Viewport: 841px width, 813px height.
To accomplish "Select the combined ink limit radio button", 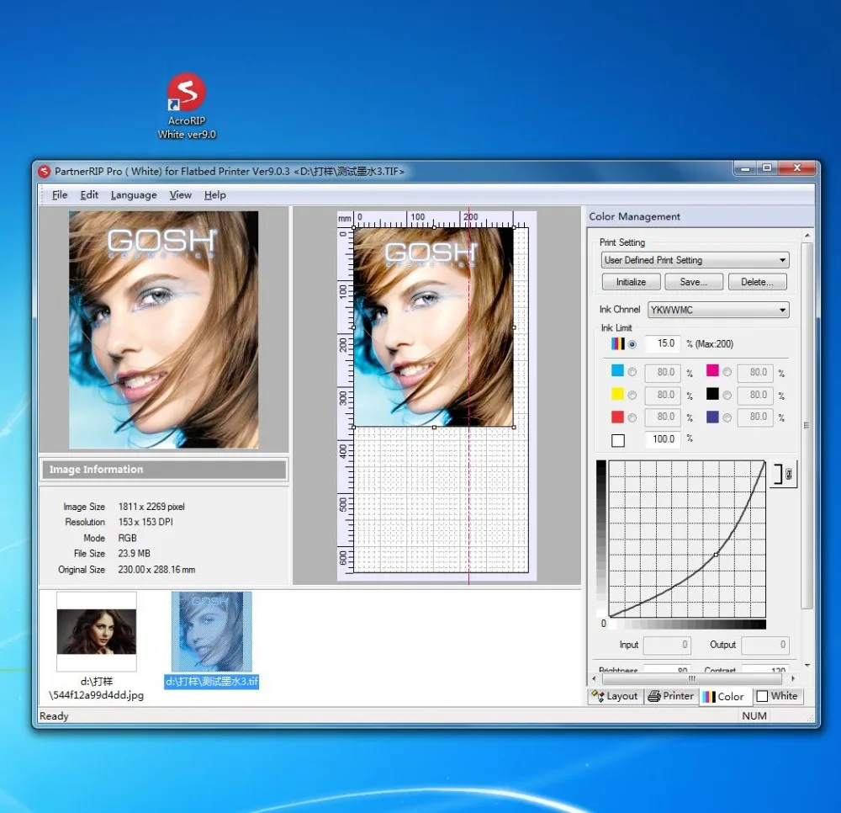I will pos(632,344).
